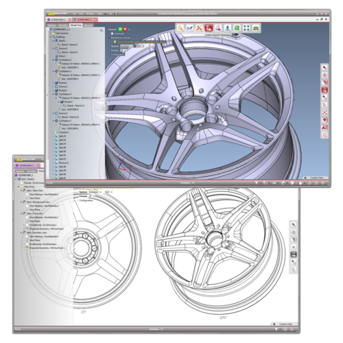Switch to the Explorer tab in the front window
Image resolution: width=343 pixels, height=343 pixels.
tap(51, 25)
